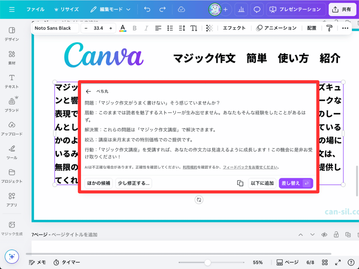The width and height of the screenshot is (359, 269).
Task: Open the メモ notes panel
Action: pos(37,262)
